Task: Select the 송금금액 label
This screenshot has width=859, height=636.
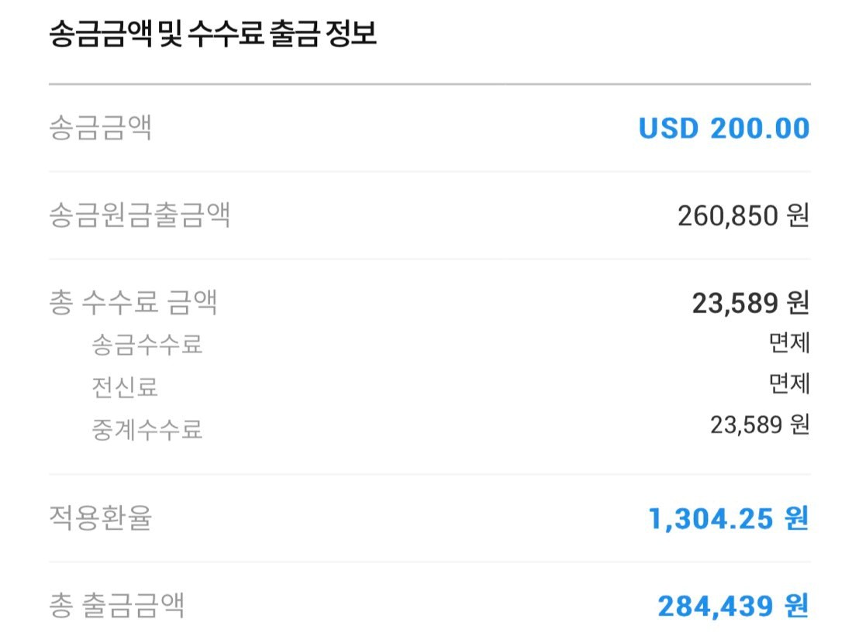Action: pos(100,128)
